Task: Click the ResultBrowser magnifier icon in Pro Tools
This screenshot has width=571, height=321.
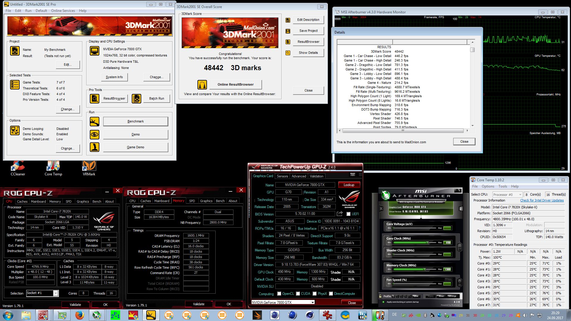Action: pyautogui.click(x=95, y=98)
